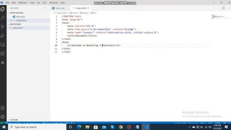The image size is (231, 130).
Task: Open the View menu
Action: tap(32, 3)
